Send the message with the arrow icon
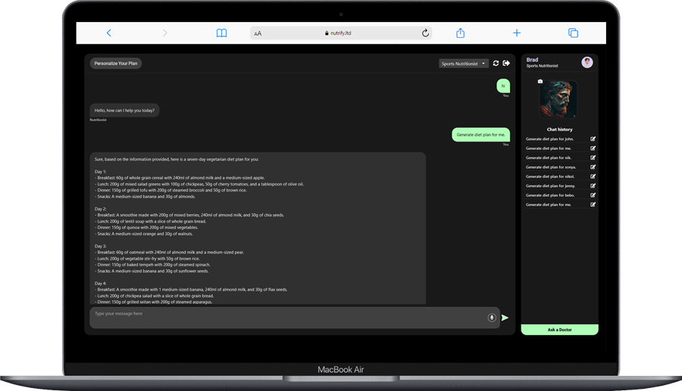Viewport: 682px width, 391px height. pos(505,318)
